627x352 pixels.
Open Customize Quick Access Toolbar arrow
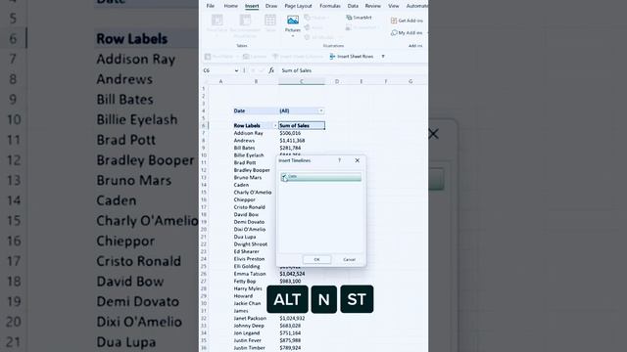[x=383, y=57]
